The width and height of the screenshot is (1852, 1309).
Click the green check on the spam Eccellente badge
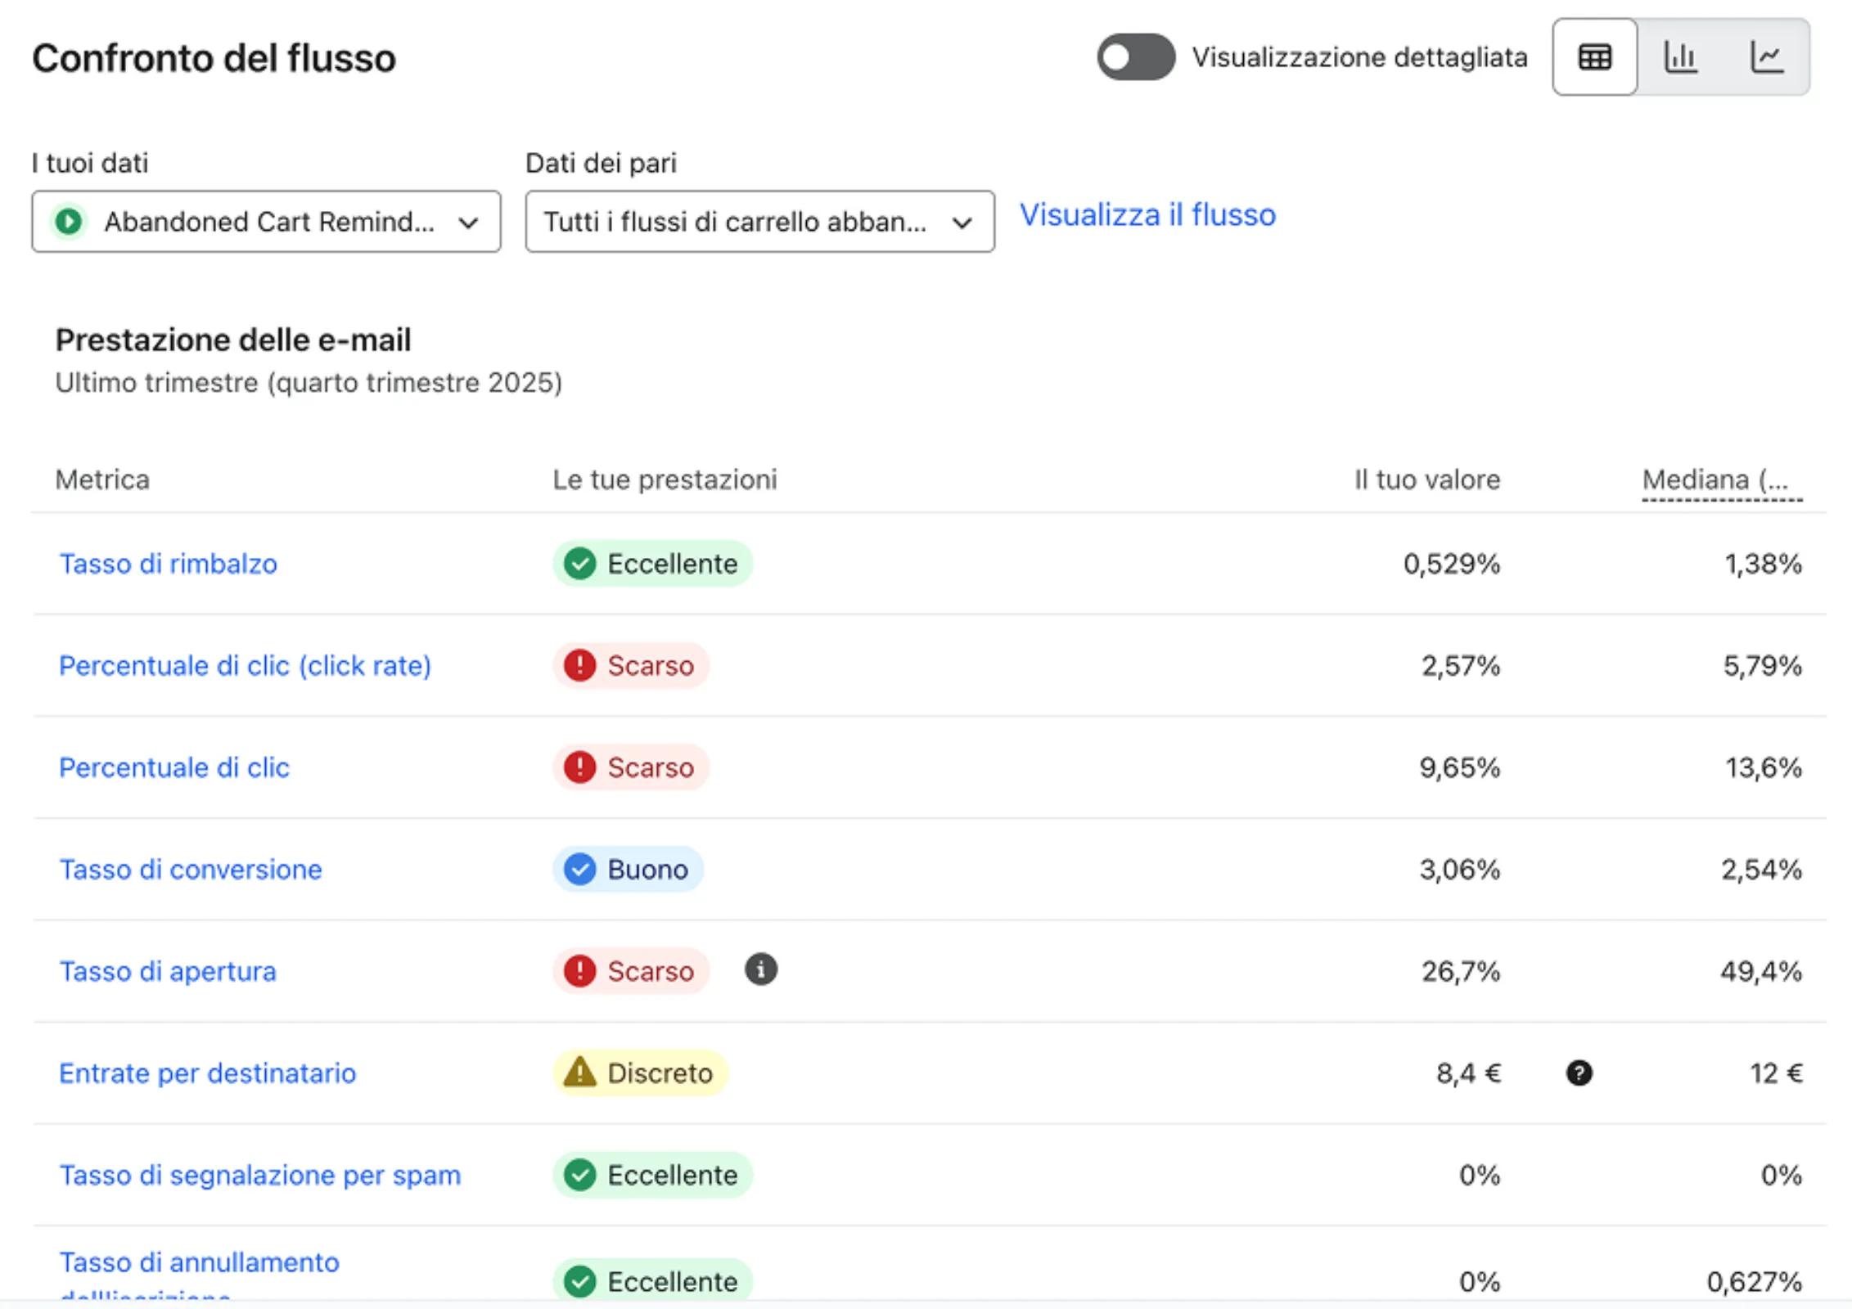click(582, 1176)
